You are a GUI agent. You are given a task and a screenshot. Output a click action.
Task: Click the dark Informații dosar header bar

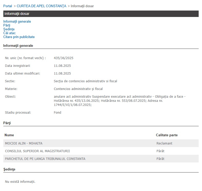pyautogui.click(x=101, y=14)
